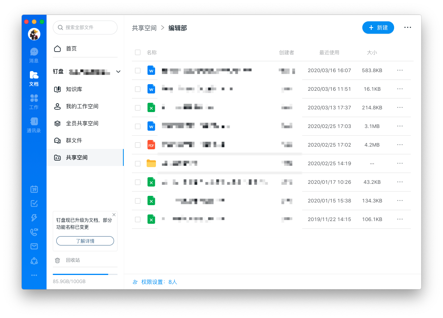Click the 85.9GB/100GB storage usage bar
The image size is (443, 318).
point(85,274)
